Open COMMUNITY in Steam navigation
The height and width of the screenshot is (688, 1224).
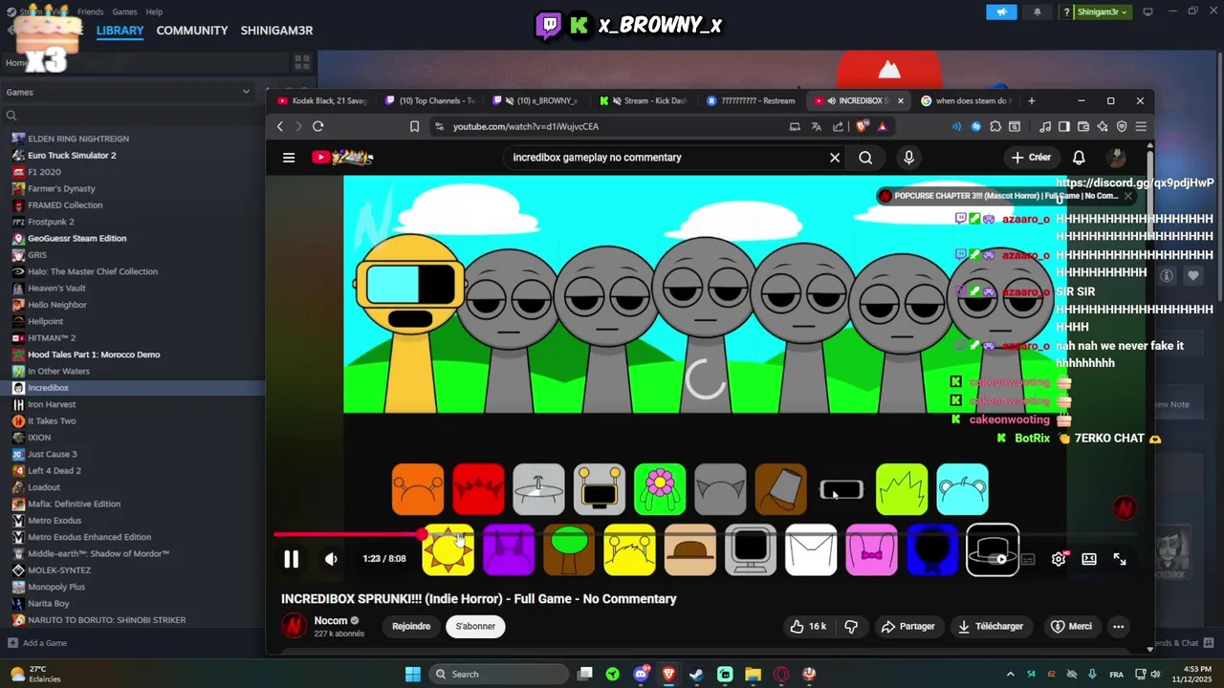[192, 30]
